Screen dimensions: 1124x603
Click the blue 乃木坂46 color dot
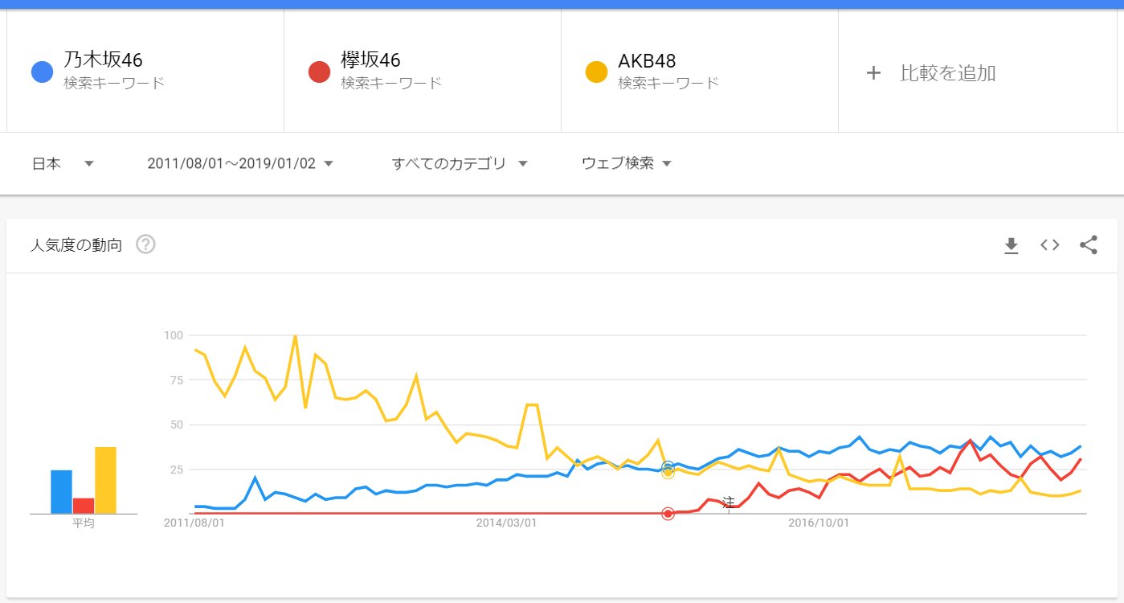click(42, 72)
